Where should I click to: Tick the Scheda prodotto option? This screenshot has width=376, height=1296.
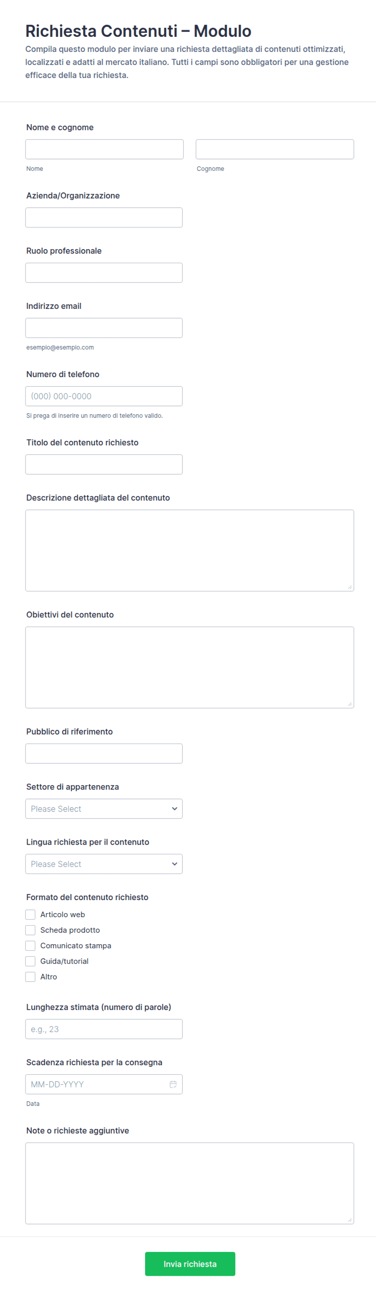[31, 930]
